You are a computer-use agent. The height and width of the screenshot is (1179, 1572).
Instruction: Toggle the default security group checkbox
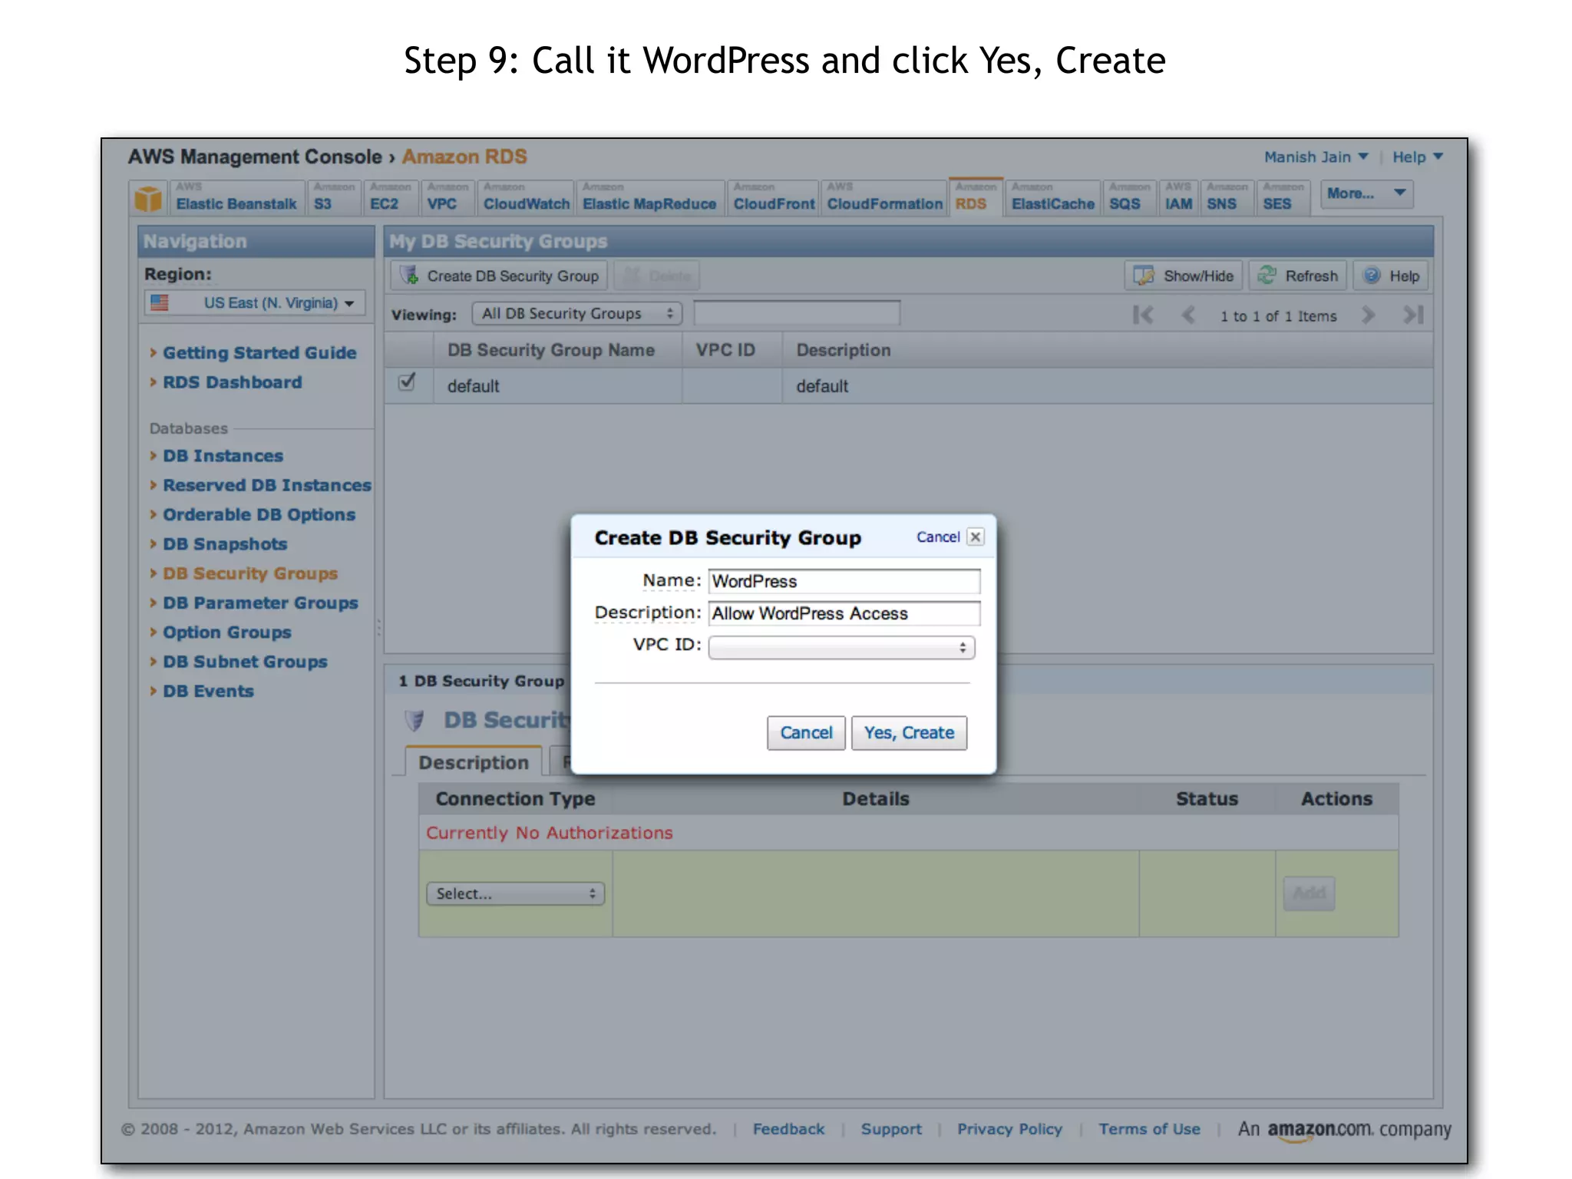click(x=407, y=381)
